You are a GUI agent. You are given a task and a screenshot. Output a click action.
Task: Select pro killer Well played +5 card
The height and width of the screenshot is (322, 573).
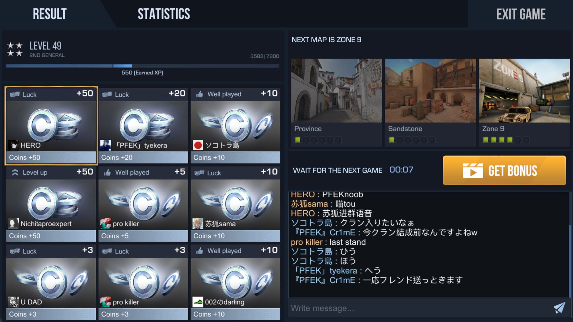pyautogui.click(x=143, y=204)
